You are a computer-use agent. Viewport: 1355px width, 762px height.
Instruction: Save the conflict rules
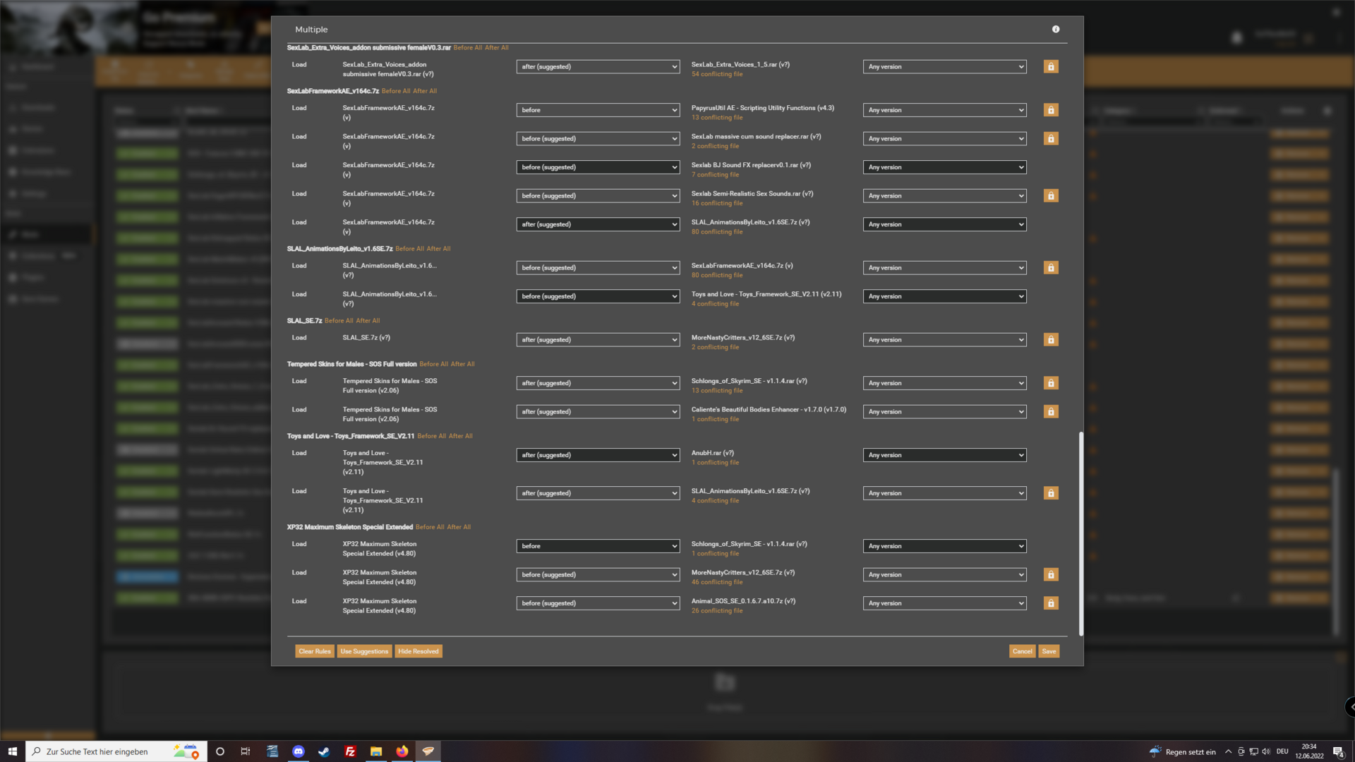[1049, 651]
